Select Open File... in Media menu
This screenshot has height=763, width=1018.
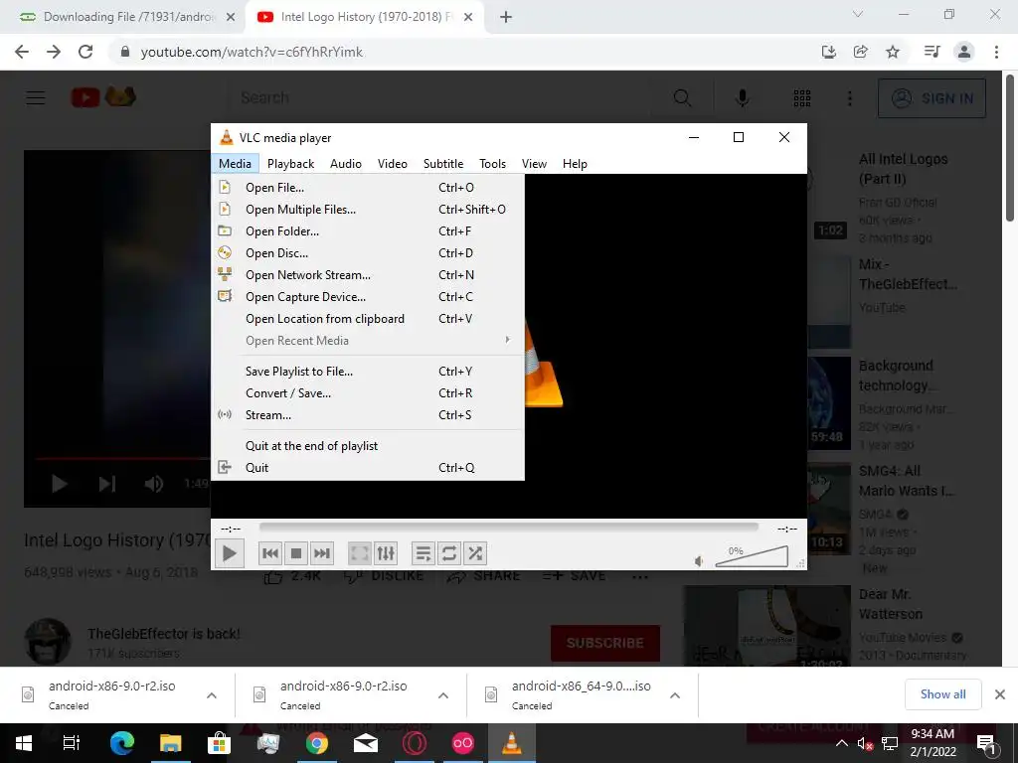click(368, 188)
